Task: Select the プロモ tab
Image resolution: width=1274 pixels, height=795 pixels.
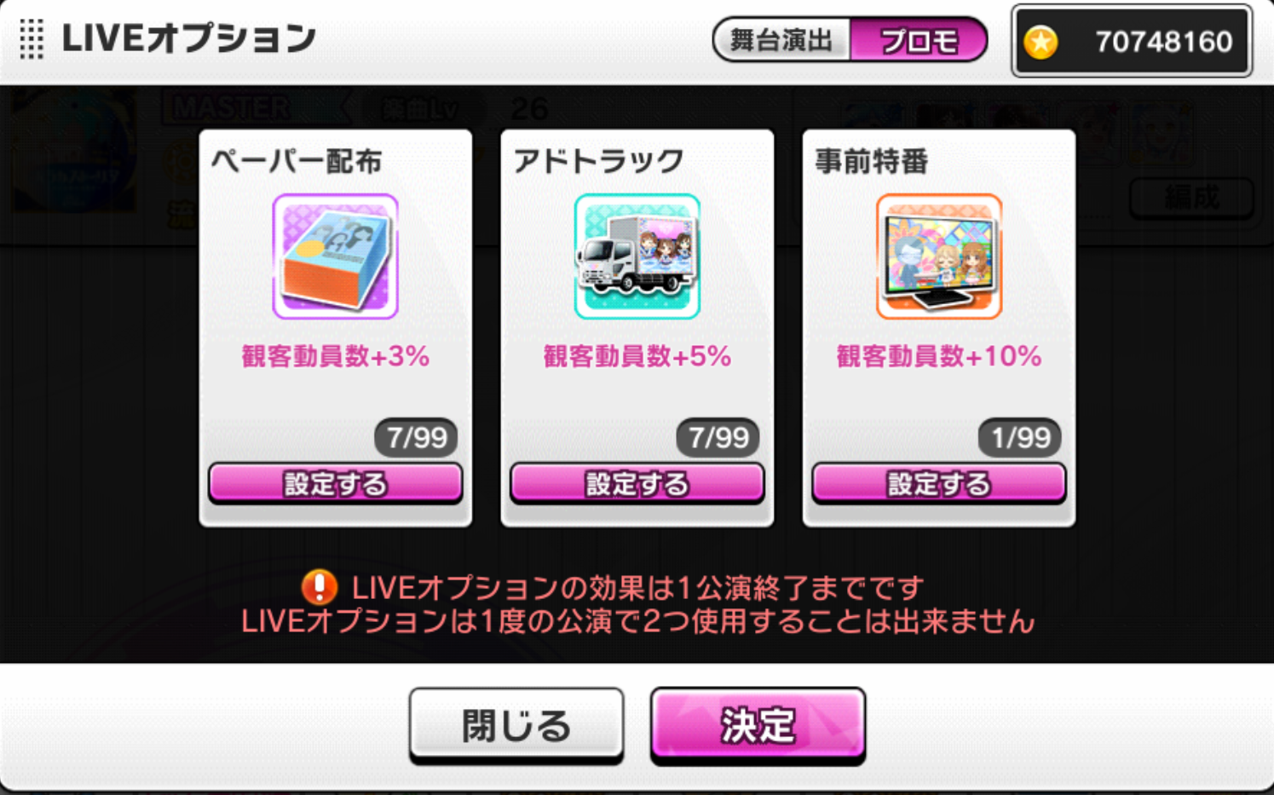Action: [919, 40]
